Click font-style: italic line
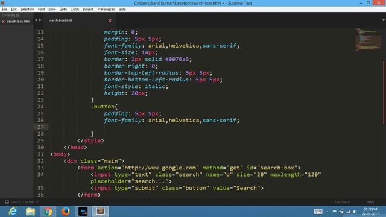This screenshot has width=386, height=217. coord(136,86)
